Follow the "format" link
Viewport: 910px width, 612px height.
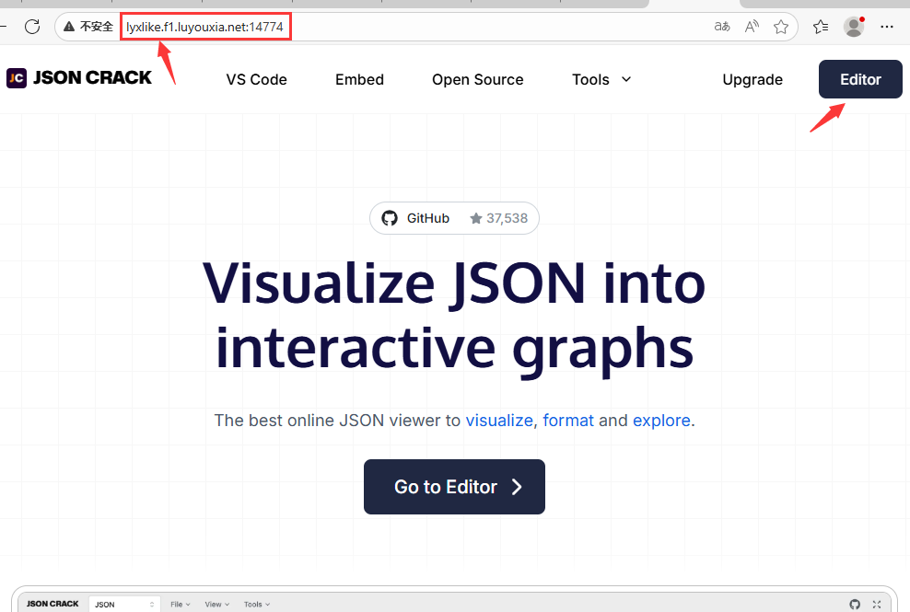tap(568, 420)
